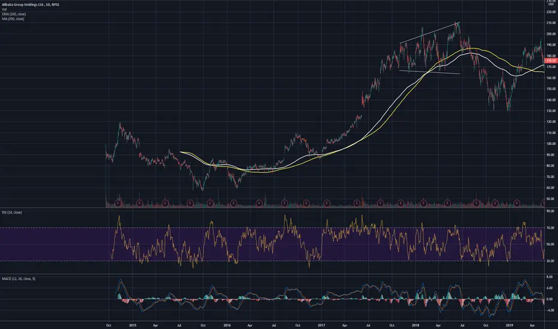This screenshot has width=558, height=329.
Task: Select the lower trendline beneath 2018 lows
Action: coord(430,72)
